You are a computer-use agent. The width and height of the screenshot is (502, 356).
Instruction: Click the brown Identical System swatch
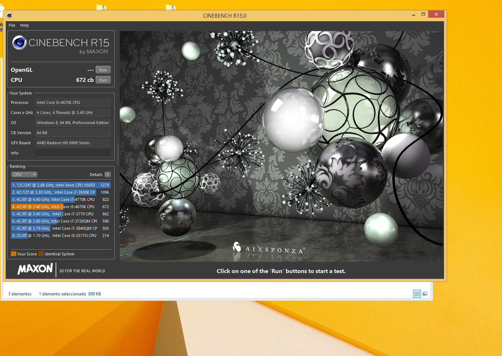(41, 254)
